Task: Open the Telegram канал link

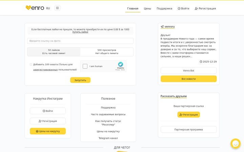Action: click(108, 138)
